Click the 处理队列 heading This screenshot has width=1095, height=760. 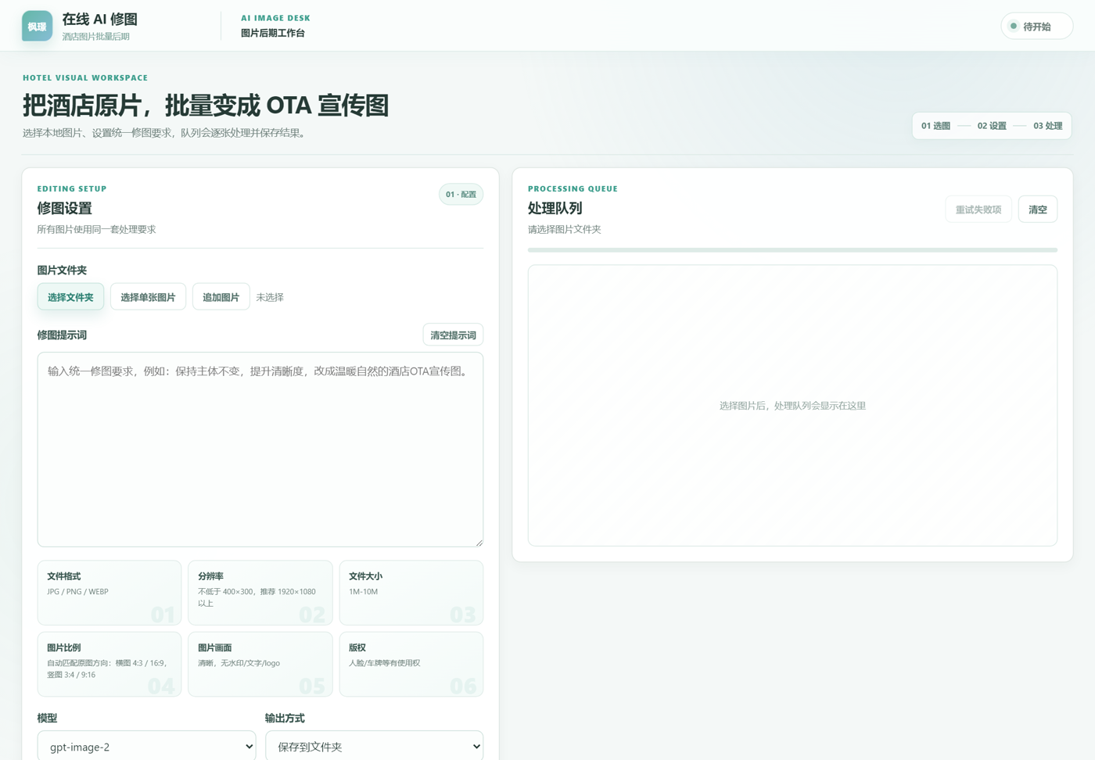coord(555,208)
